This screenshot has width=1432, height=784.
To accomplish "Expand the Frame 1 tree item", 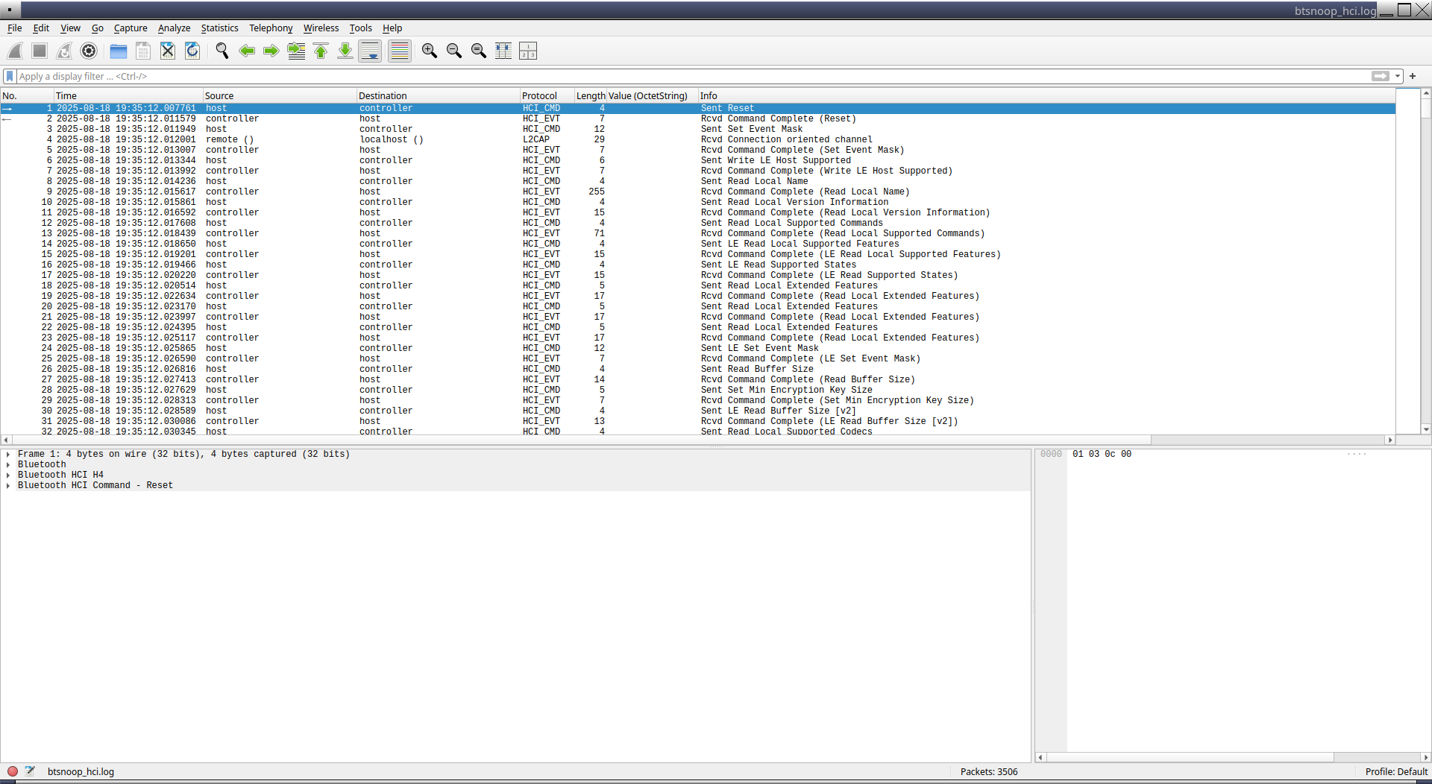I will (x=8, y=454).
